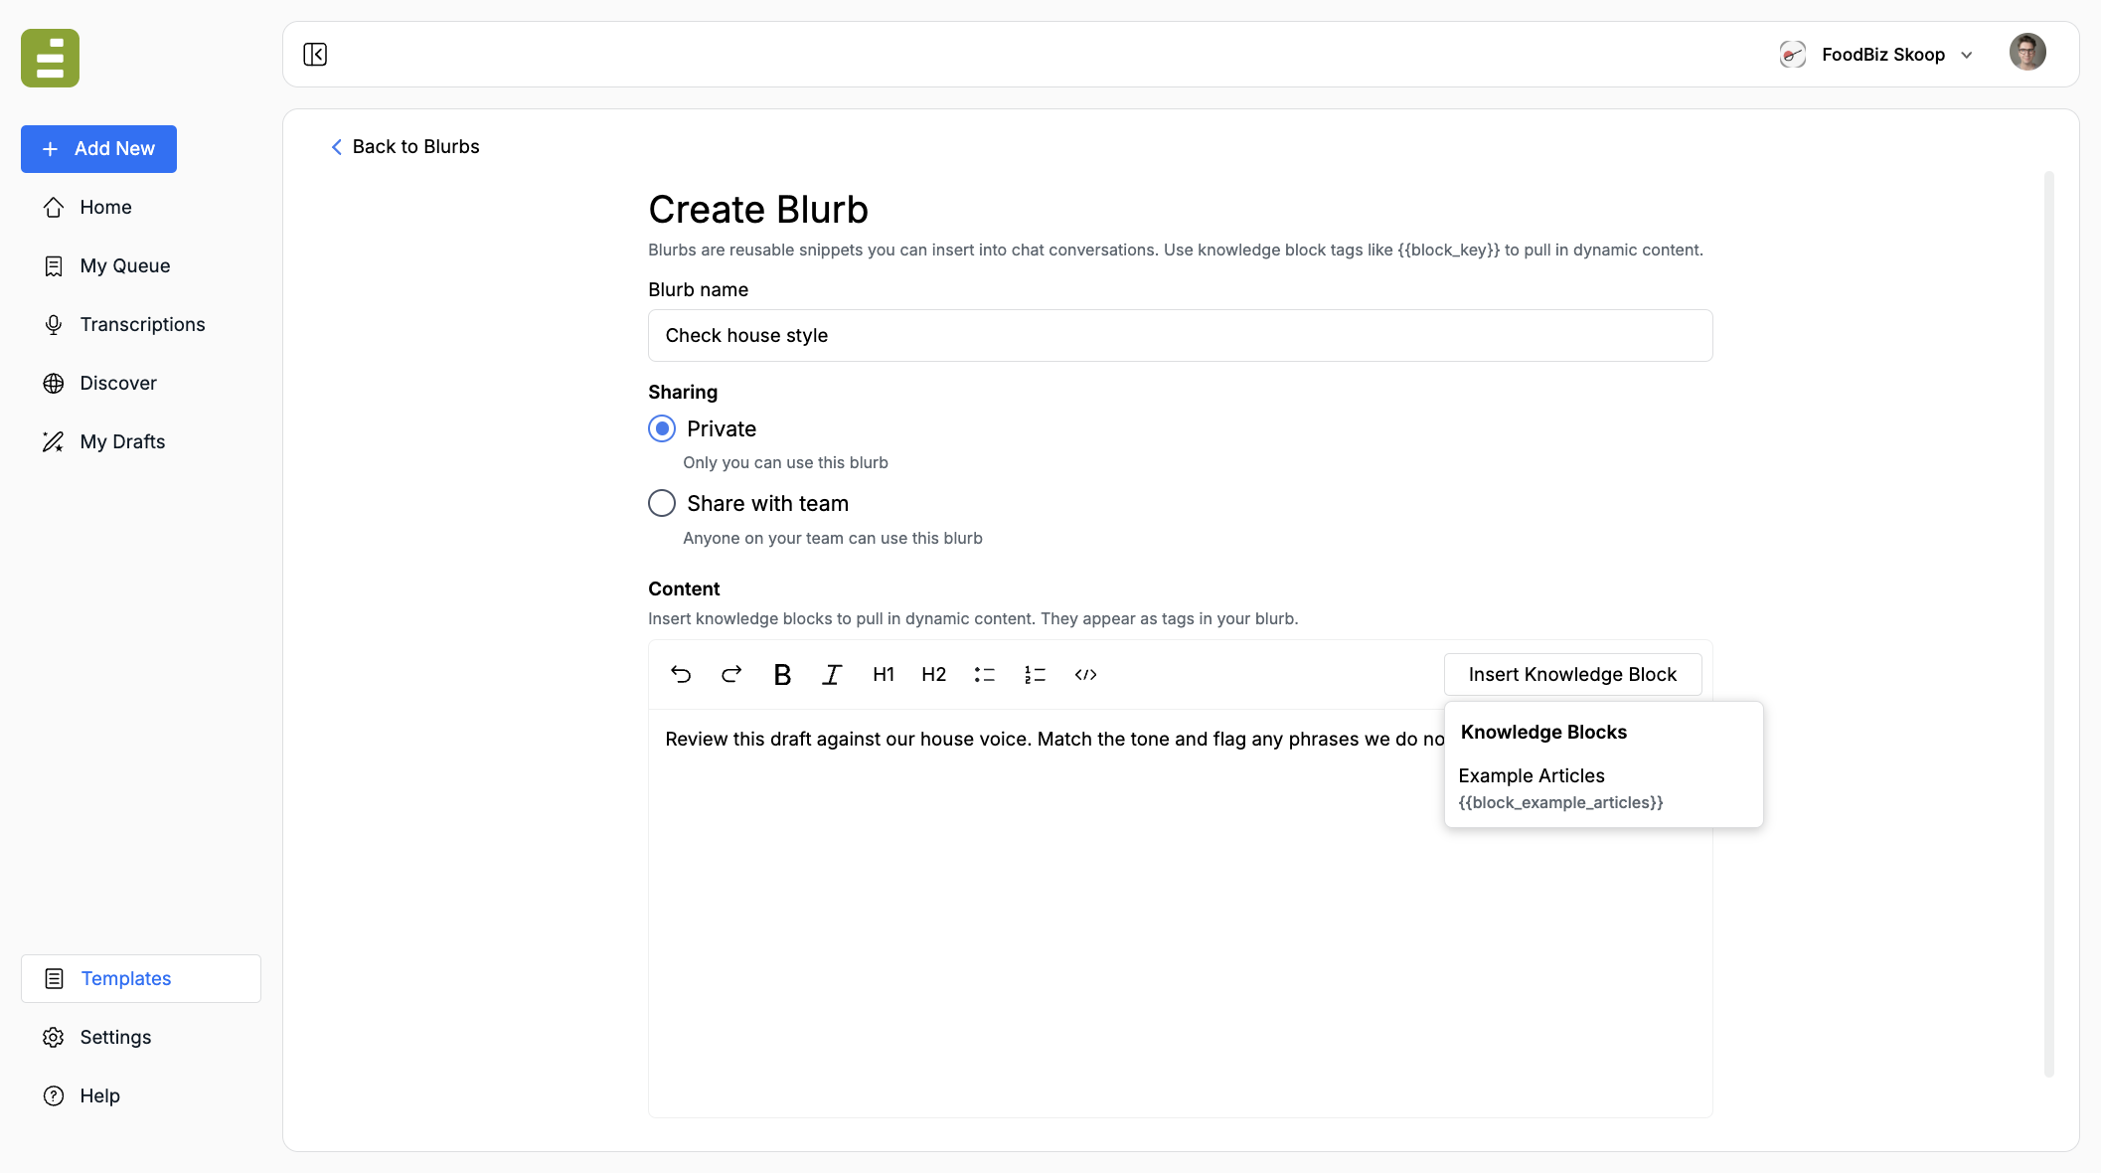2101x1173 pixels.
Task: Click into the Blurb name field
Action: tap(1180, 335)
